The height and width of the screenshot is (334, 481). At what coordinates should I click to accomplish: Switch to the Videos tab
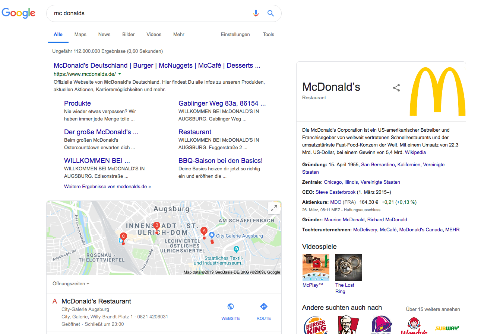pyautogui.click(x=154, y=35)
